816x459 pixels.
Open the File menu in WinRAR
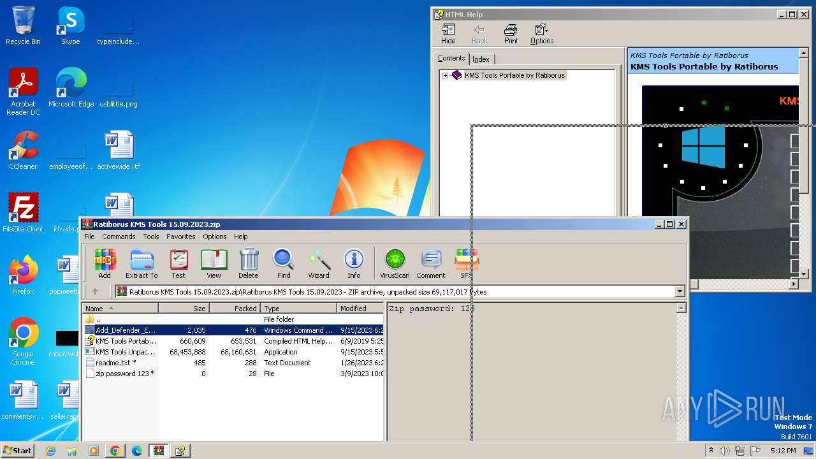pyautogui.click(x=89, y=237)
